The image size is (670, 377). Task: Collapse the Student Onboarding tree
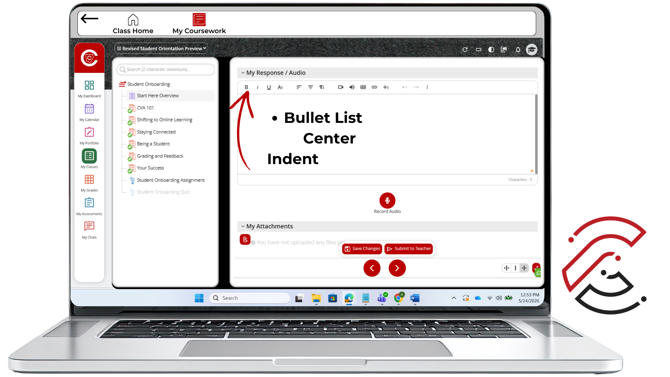click(x=122, y=84)
